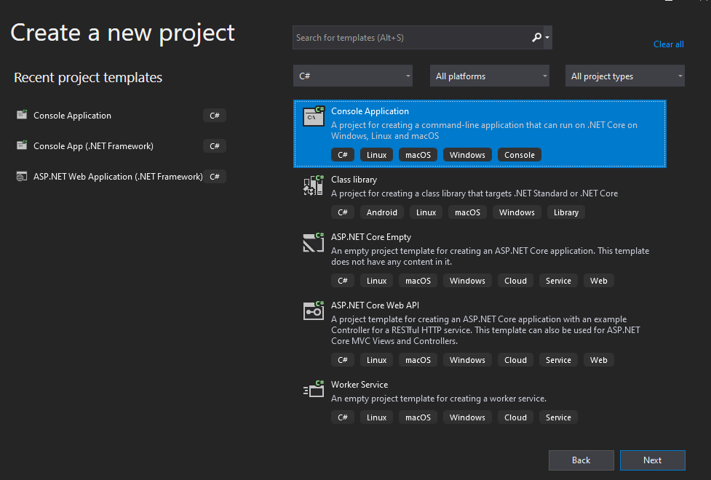This screenshot has height=480, width=711.
Task: Open the C# language filter dropdown
Action: pyautogui.click(x=353, y=76)
